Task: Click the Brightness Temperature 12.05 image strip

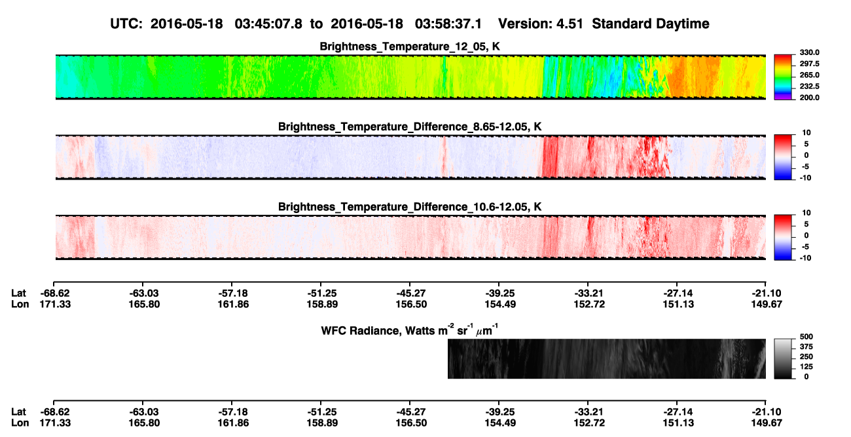Action: click(410, 77)
